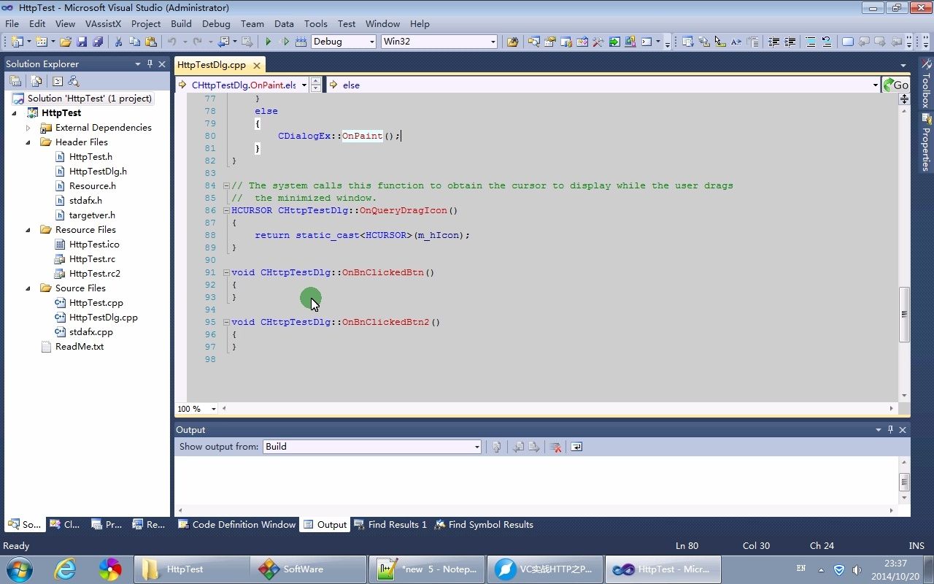934x584 pixels.
Task: Expand the External Dependencies node
Action: [x=28, y=128]
